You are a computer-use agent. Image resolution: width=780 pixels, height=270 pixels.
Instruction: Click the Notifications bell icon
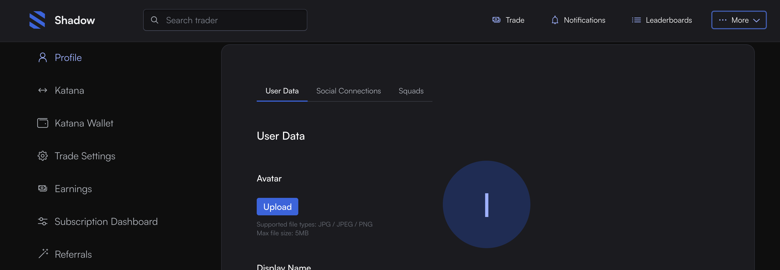(x=554, y=20)
